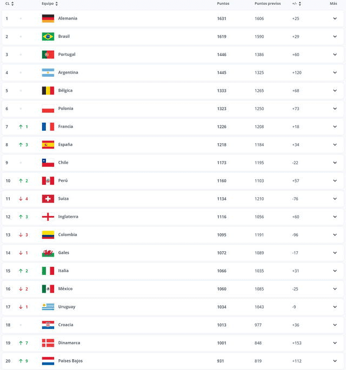Show more details for Croacia row

(335, 325)
